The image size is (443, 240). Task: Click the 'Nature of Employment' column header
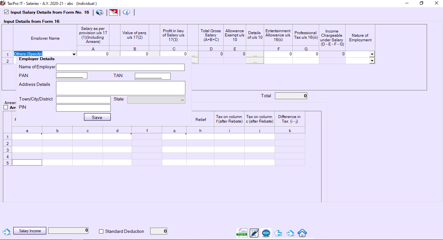pyautogui.click(x=360, y=38)
